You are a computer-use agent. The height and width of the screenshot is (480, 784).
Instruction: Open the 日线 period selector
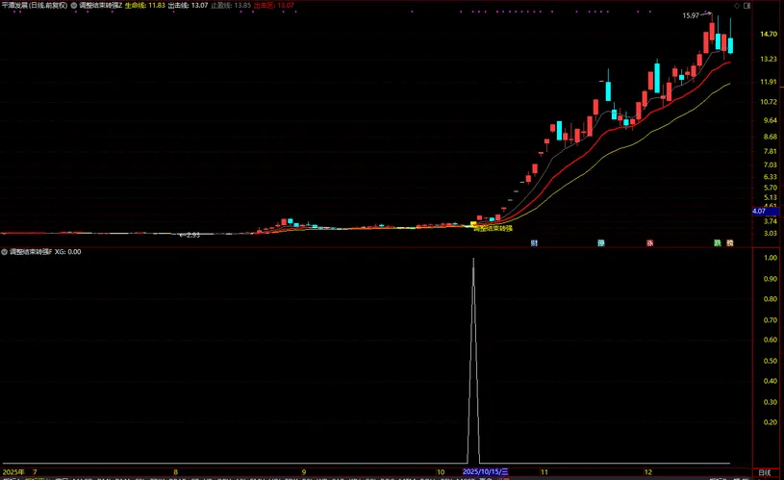tap(763, 473)
